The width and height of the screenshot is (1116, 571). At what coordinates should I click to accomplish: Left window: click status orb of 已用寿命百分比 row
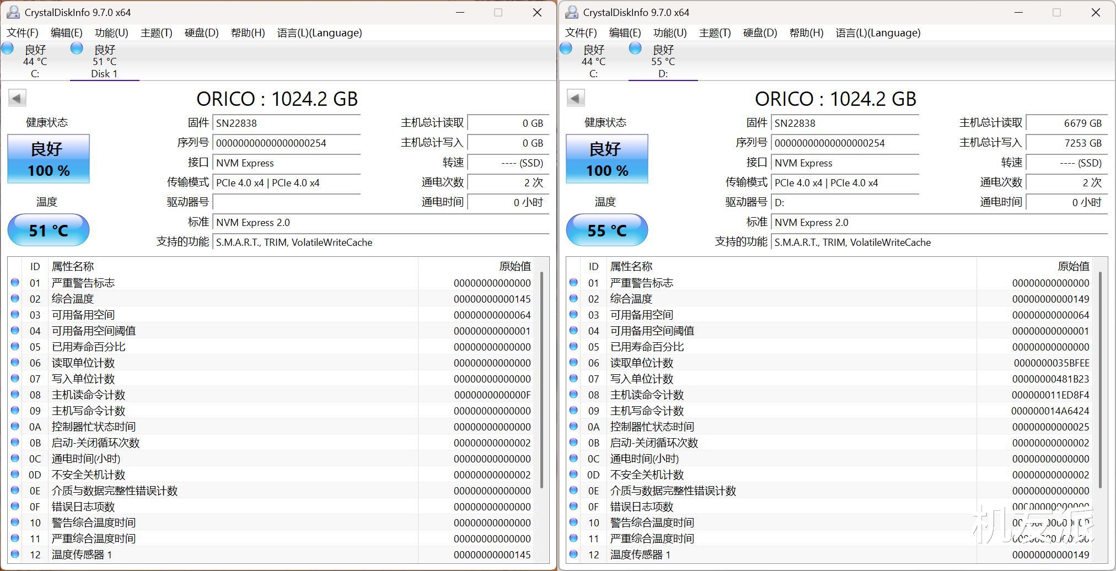[15, 347]
